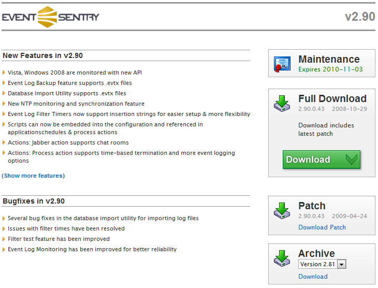
Task: Click 'Vista, Windows 2008 are monitored' item
Action: 75,73
